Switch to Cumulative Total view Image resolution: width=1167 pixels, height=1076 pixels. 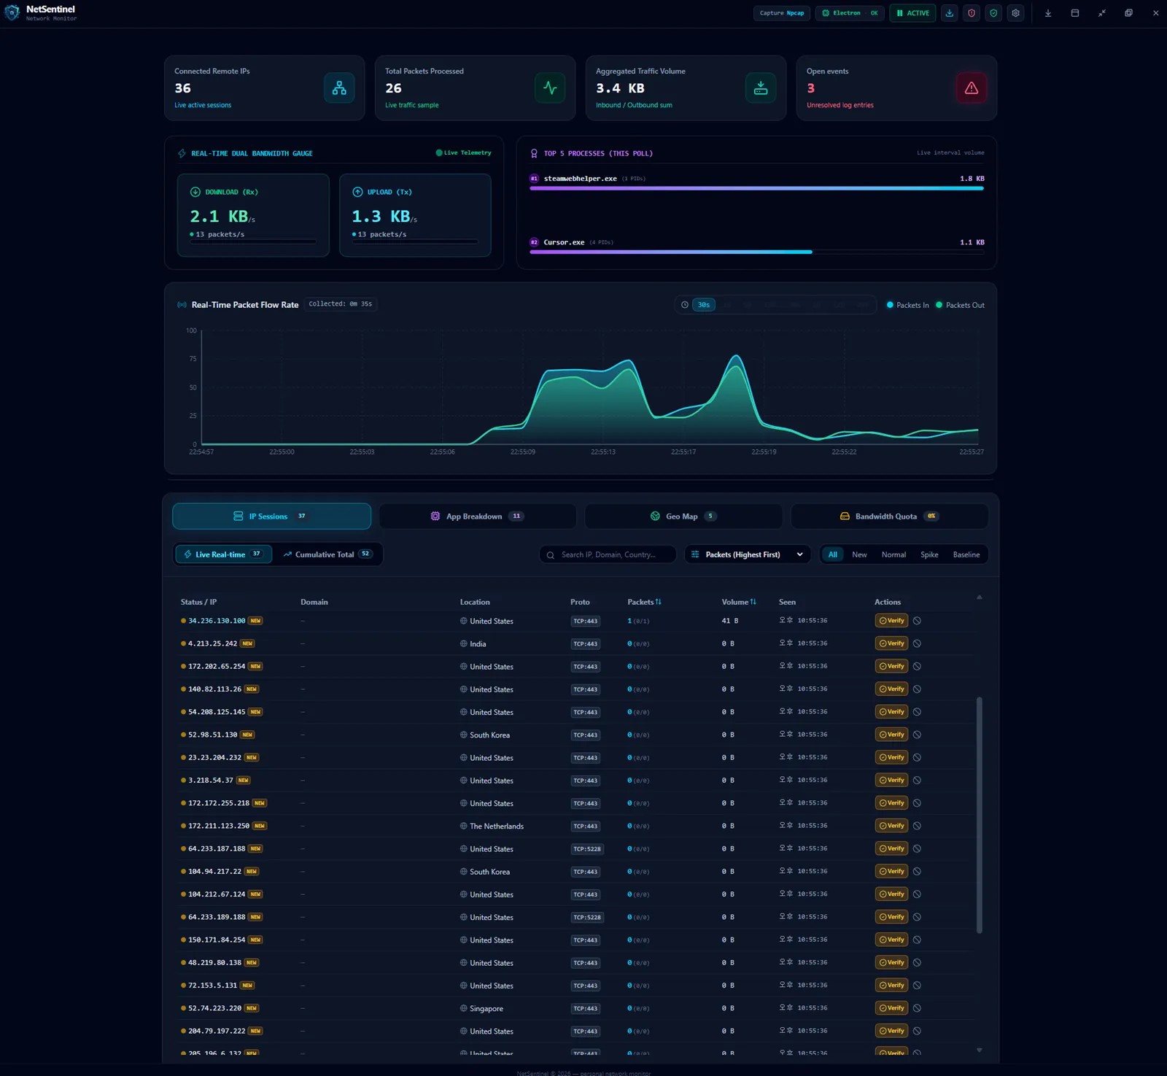point(327,554)
